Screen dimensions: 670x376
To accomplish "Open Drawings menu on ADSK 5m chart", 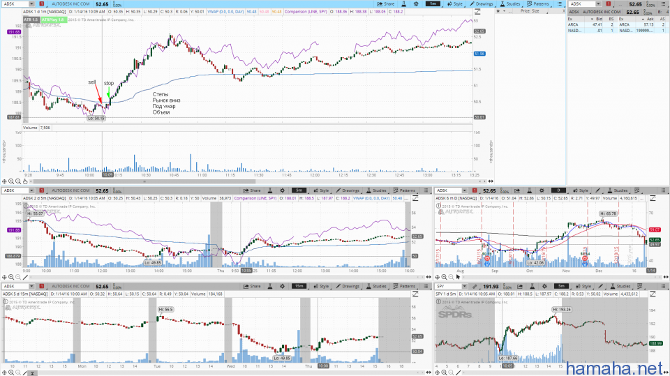I will click(x=348, y=190).
